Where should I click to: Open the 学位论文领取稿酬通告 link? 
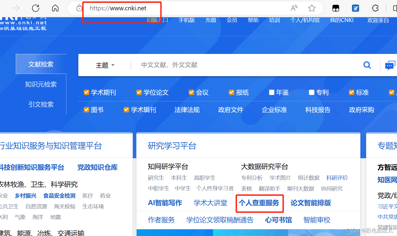[x=220, y=220]
